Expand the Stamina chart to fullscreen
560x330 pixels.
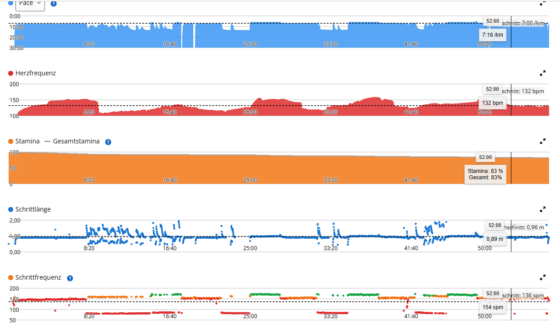click(x=542, y=141)
